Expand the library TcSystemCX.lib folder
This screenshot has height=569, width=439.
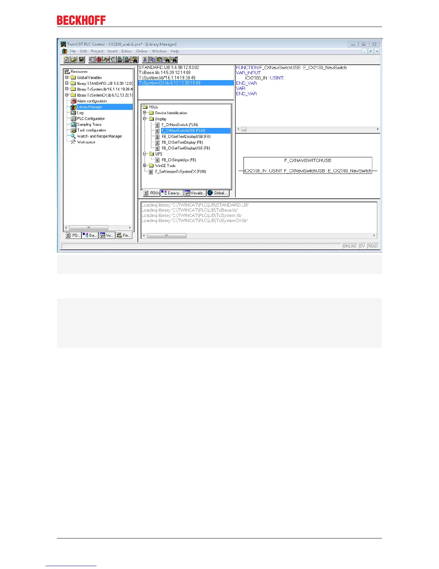pyautogui.click(x=67, y=95)
